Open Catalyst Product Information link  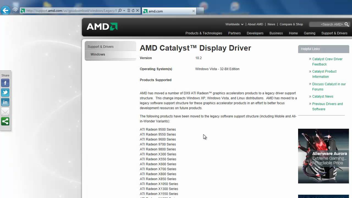pyautogui.click(x=324, y=74)
